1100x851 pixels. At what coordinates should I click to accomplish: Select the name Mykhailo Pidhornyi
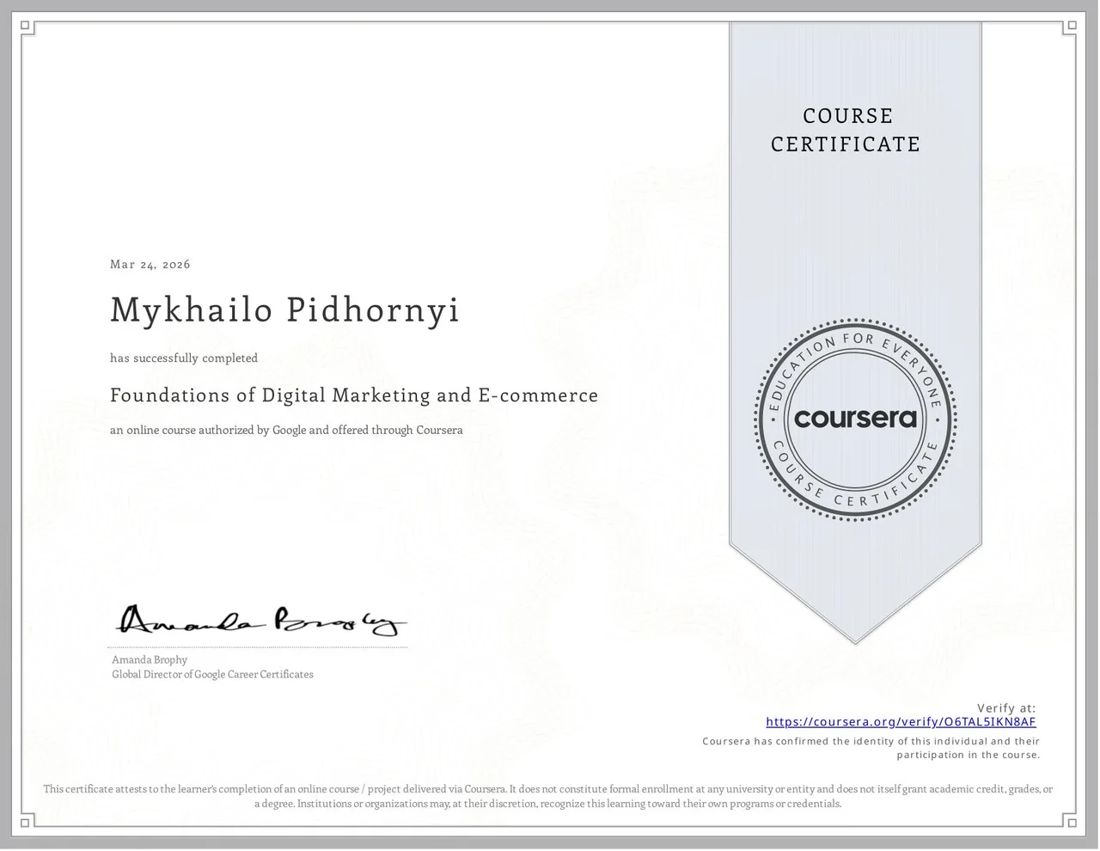284,310
